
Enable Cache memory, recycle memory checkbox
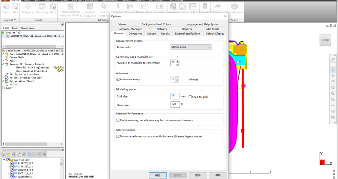coord(118,120)
